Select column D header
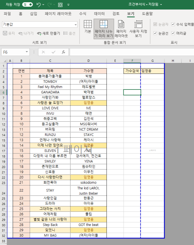This screenshot has width=194, height=245. (88, 61)
